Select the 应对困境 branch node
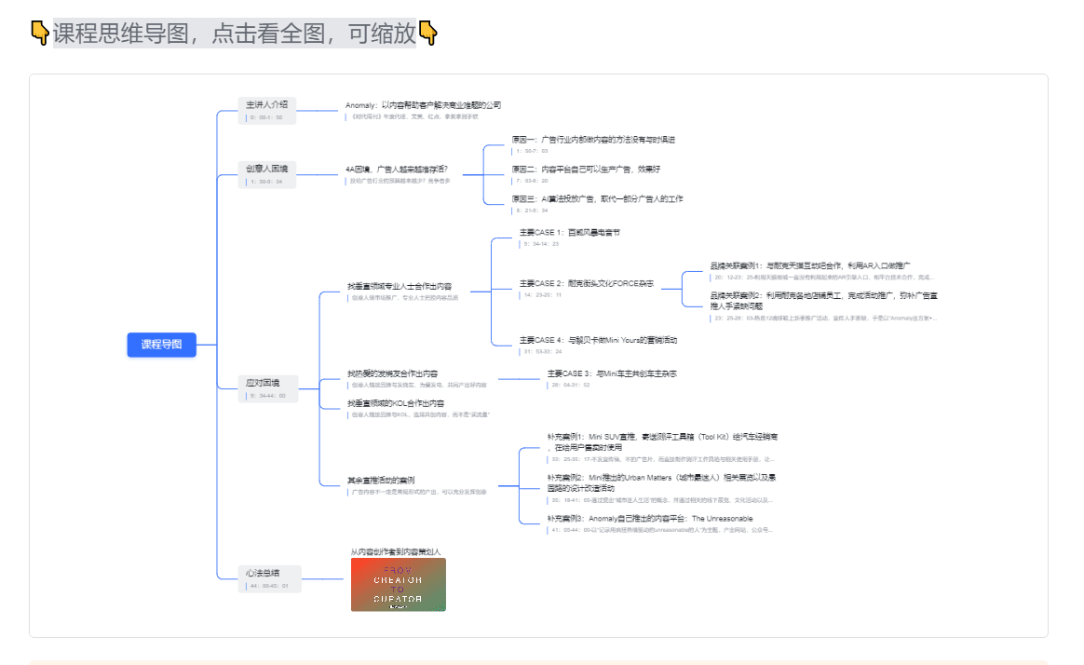Image resolution: width=1084 pixels, height=665 pixels. pyautogui.click(x=267, y=388)
